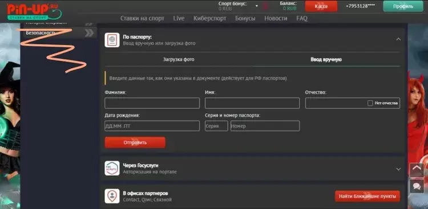Switch to the Загрузка фото tab

[x=179, y=59]
